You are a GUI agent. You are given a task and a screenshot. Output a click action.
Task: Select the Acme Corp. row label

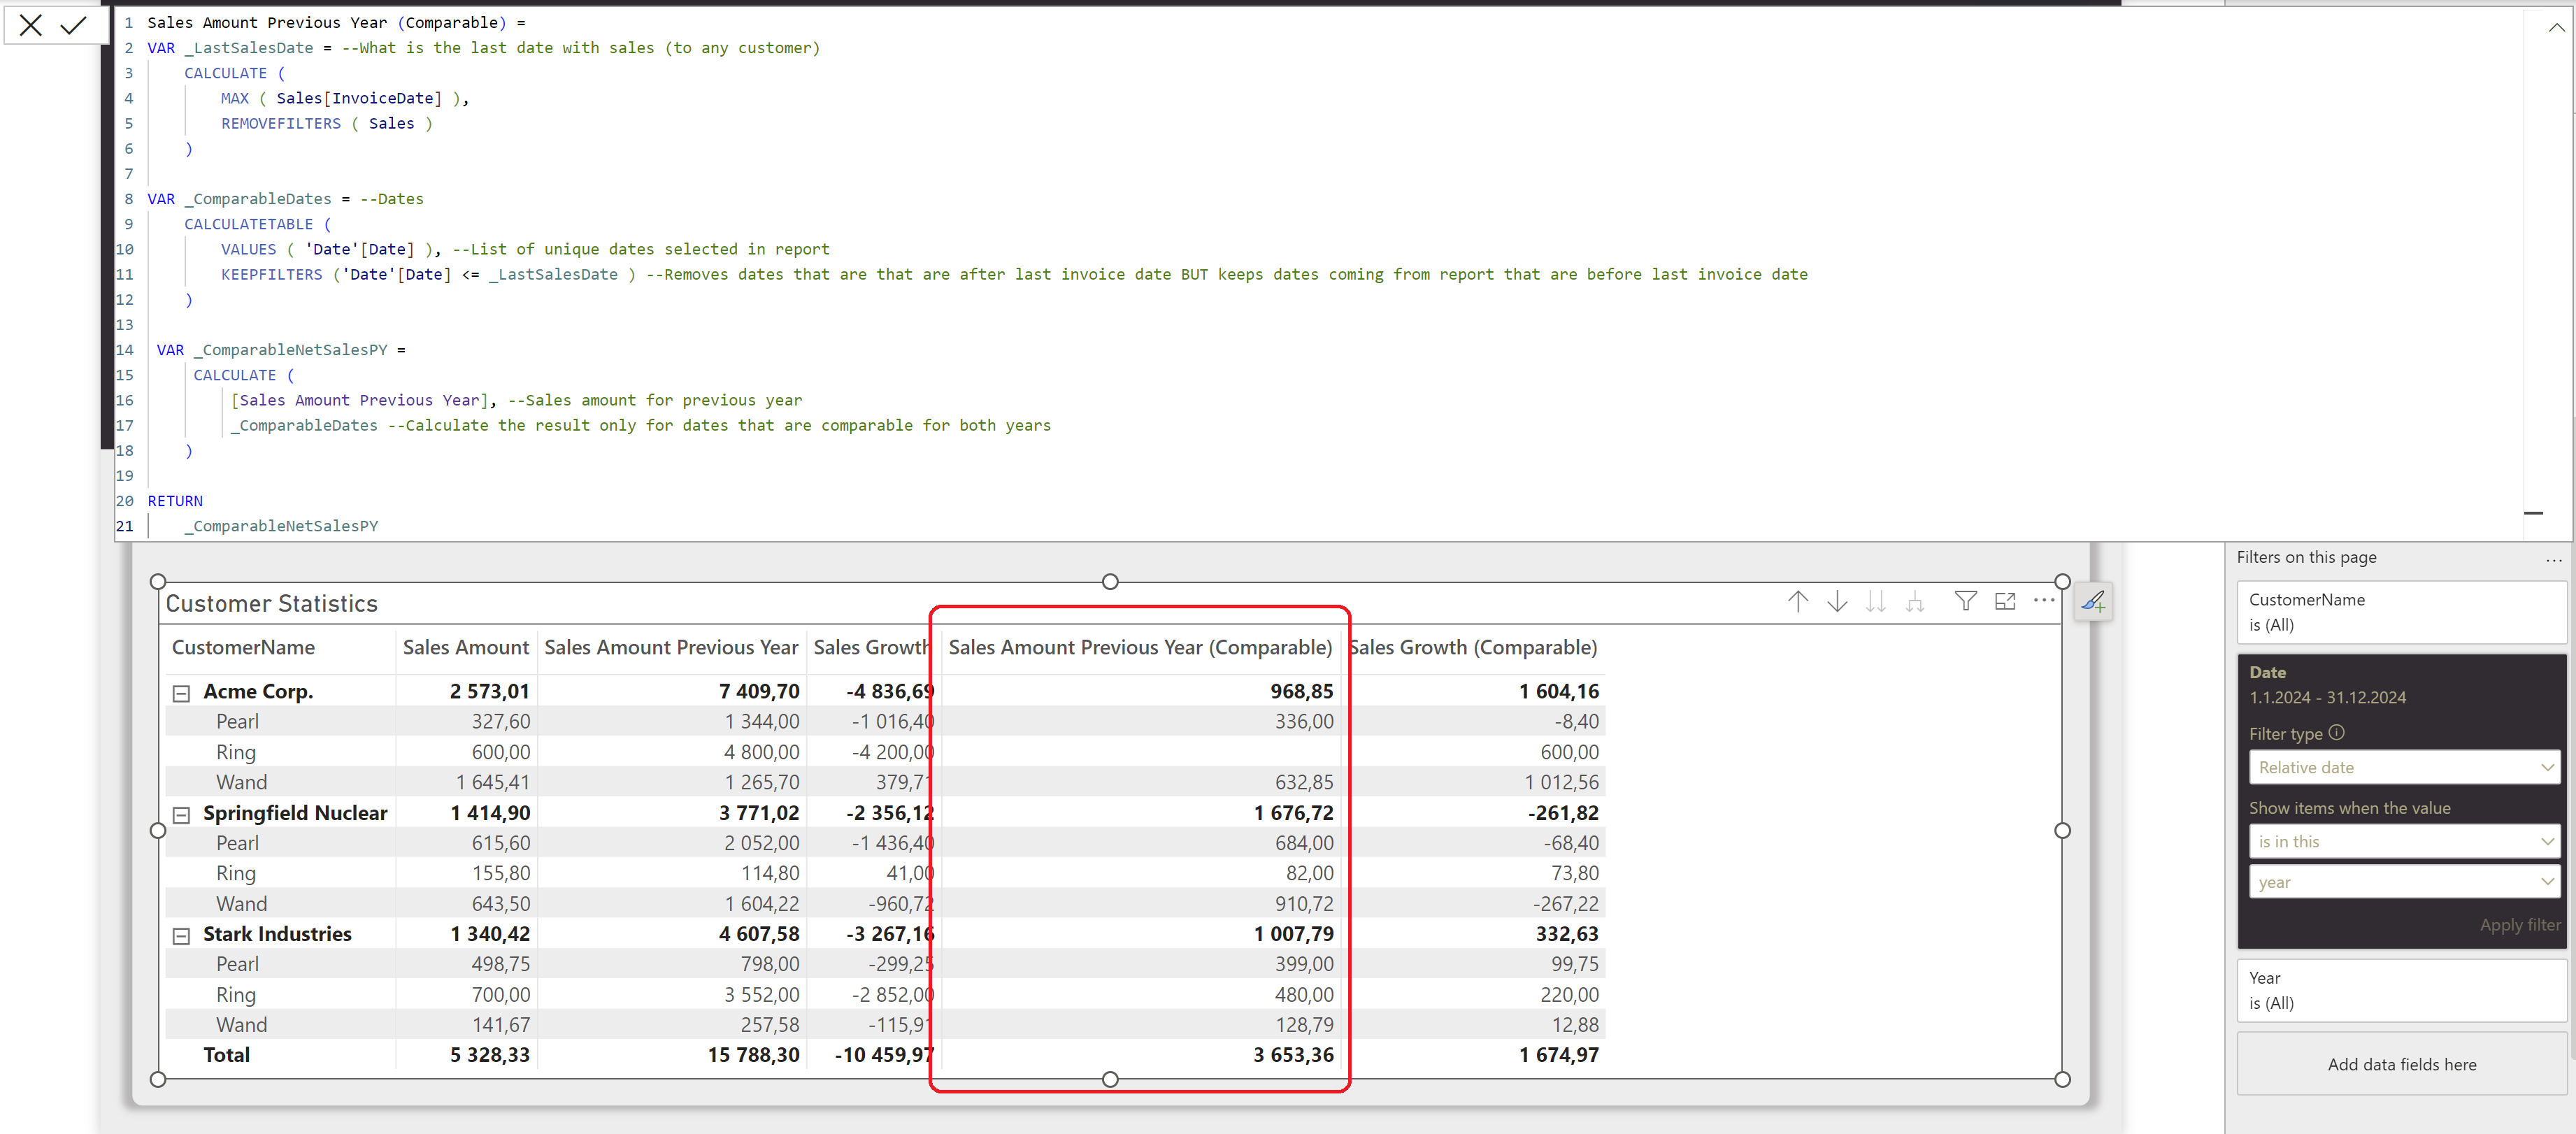pos(258,691)
